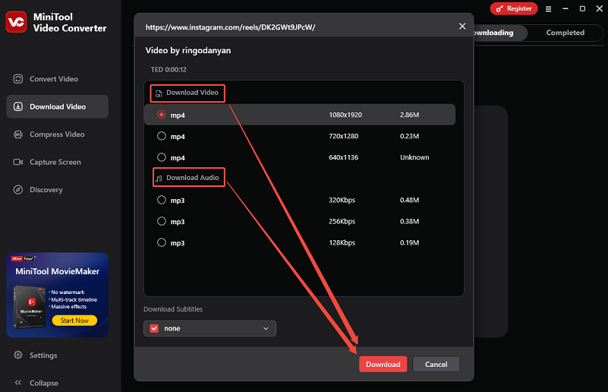Click the 0.19M file size value
Image resolution: width=608 pixels, height=392 pixels.
point(409,242)
